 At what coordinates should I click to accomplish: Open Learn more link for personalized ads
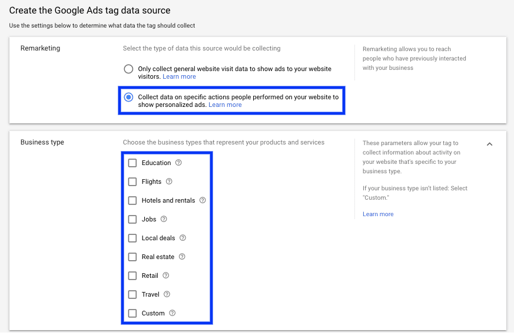pyautogui.click(x=225, y=105)
